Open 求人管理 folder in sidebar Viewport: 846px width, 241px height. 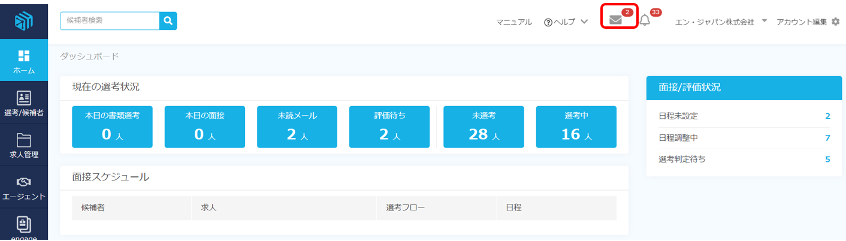pyautogui.click(x=24, y=146)
